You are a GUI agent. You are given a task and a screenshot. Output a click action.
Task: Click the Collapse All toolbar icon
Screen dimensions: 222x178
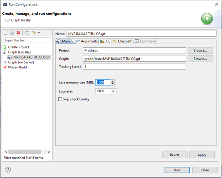(27, 33)
